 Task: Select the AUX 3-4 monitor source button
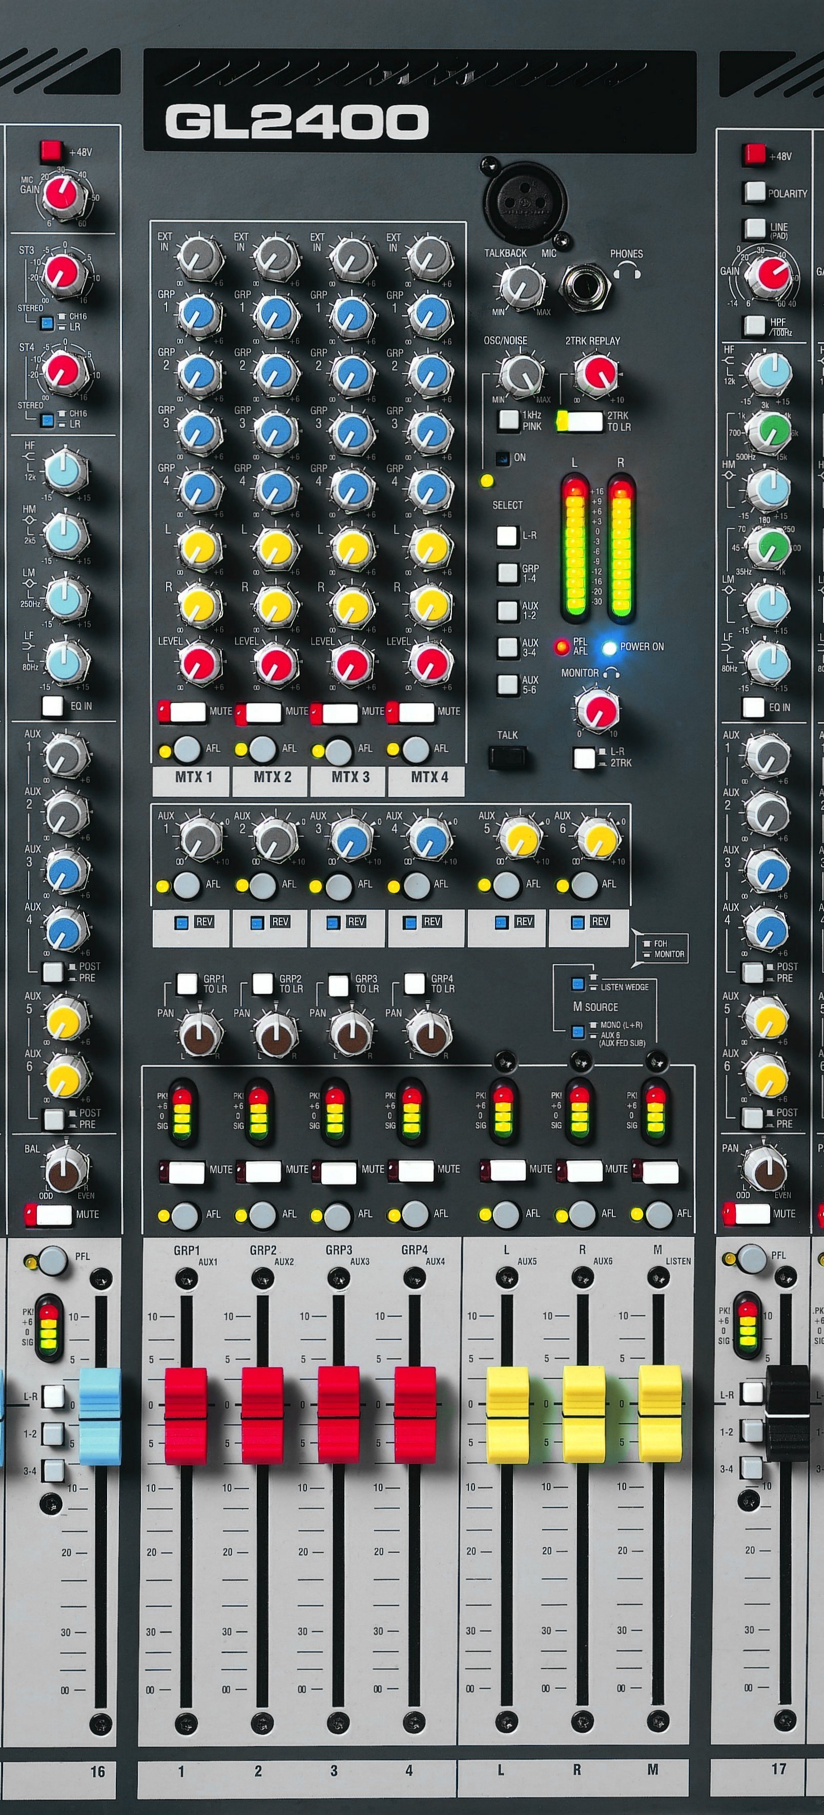point(508,647)
